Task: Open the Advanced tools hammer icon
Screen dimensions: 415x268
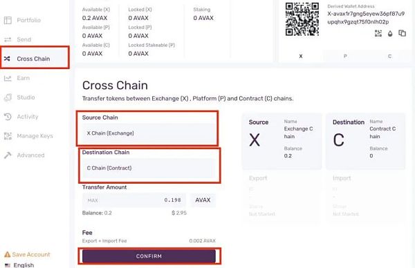Action: 8,155
